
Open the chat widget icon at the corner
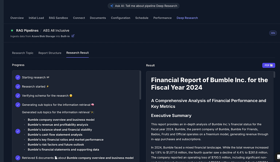278,157
